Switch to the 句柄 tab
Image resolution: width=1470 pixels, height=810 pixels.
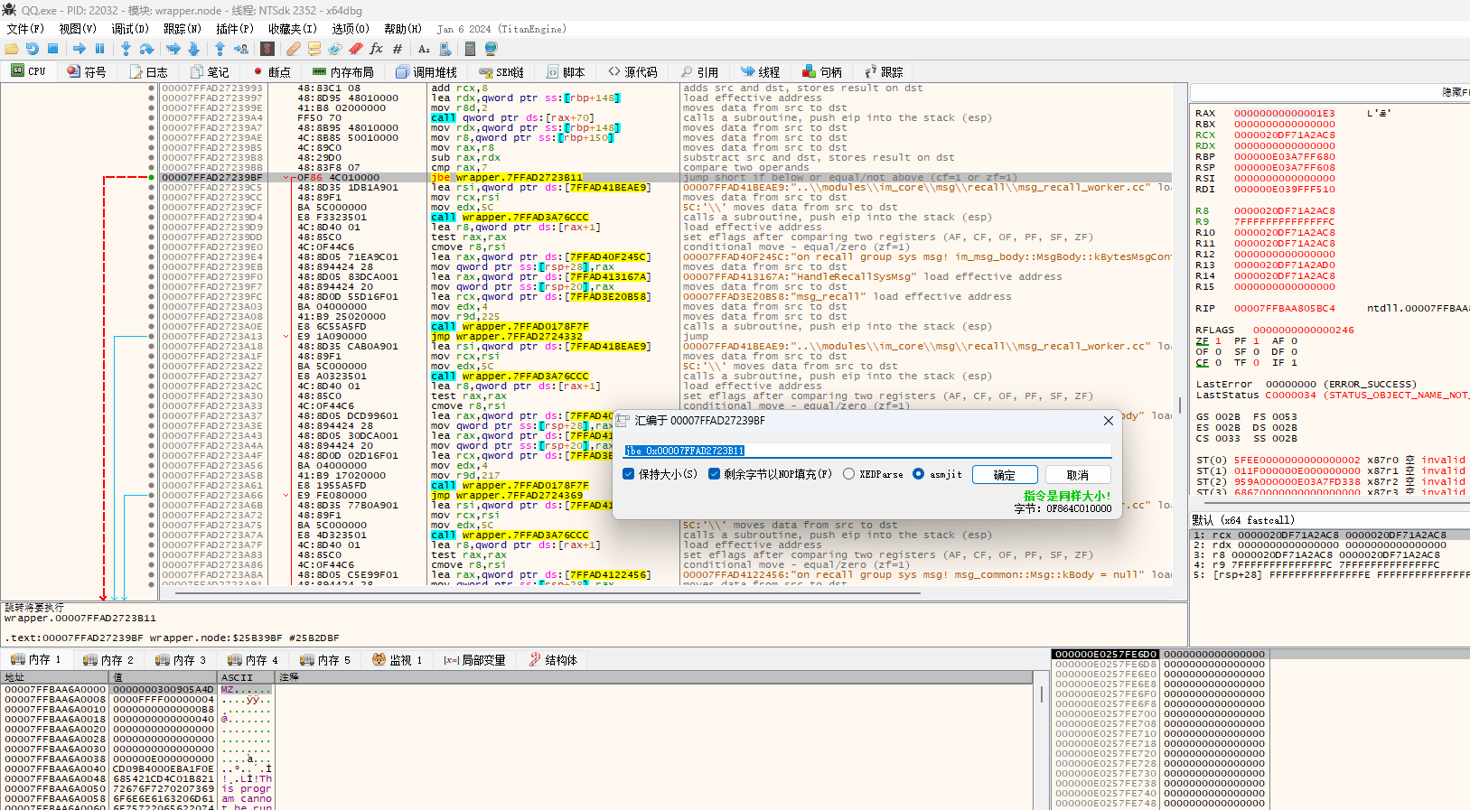822,72
